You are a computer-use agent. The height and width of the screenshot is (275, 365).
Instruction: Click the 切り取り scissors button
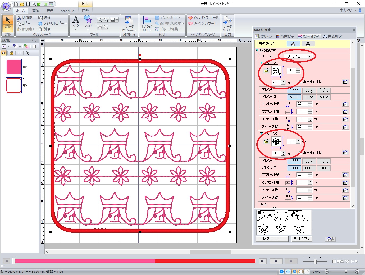[25, 17]
